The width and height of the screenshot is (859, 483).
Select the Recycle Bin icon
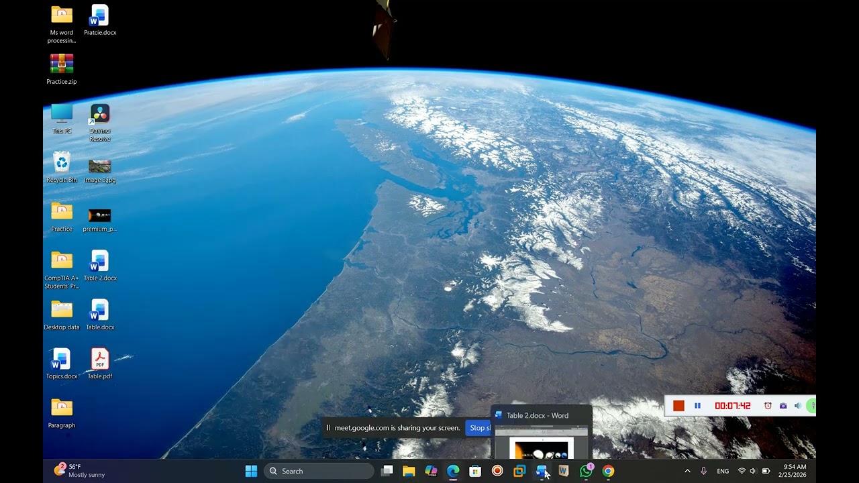tap(62, 168)
